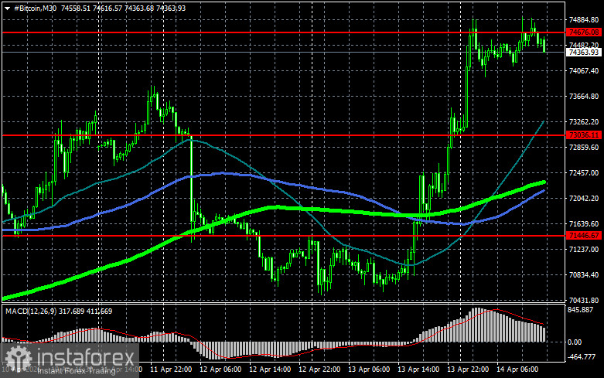Click the 14 Apr 06:00 time label
Image resolution: width=604 pixels, height=378 pixels.
tap(517, 369)
